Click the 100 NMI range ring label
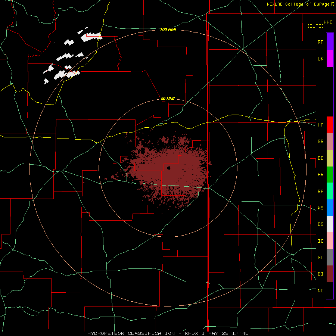336x336 pixels. point(168,29)
